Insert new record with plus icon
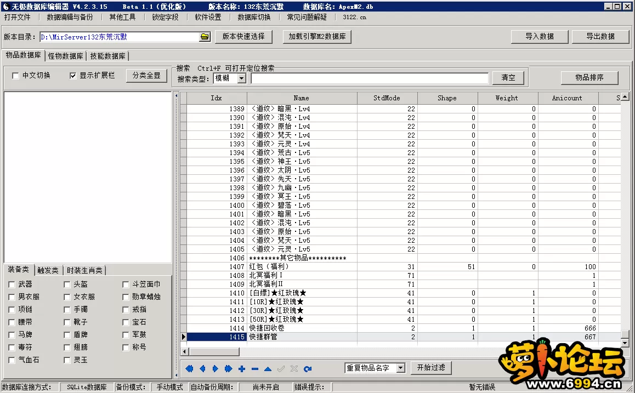Image resolution: width=635 pixels, height=393 pixels. tap(242, 369)
